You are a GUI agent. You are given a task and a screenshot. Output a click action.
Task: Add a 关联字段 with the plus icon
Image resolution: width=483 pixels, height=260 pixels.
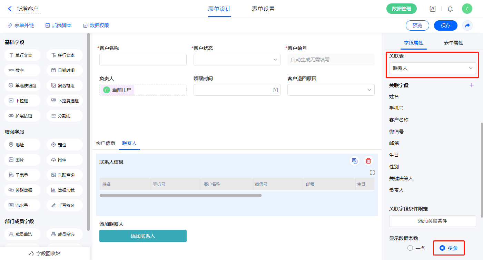pyautogui.click(x=472, y=85)
